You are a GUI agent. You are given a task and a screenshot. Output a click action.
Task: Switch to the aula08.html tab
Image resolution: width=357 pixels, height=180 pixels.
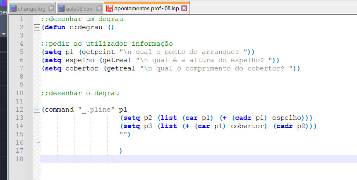coord(80,9)
